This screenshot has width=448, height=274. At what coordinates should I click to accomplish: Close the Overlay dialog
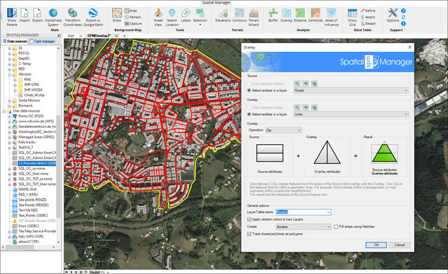click(x=410, y=47)
